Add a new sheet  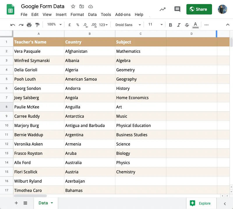pyautogui.click(x=16, y=203)
